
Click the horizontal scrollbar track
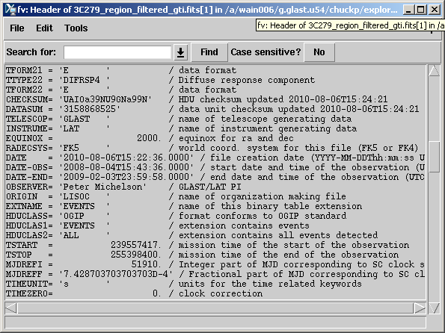click(215, 308)
